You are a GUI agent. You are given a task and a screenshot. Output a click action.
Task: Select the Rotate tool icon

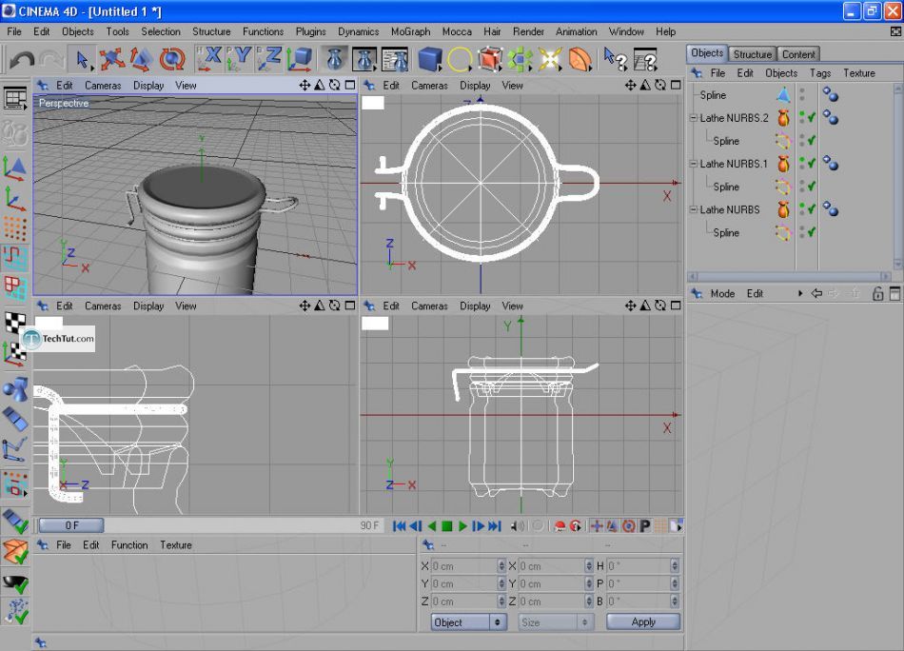coord(172,59)
